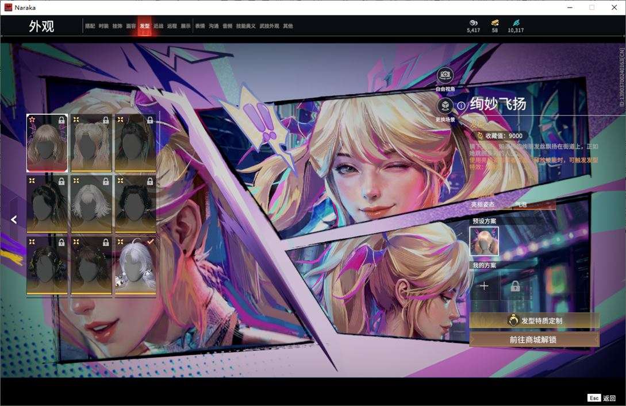Select the 气泡 sub-tab
The width and height of the screenshot is (626, 406).
521,204
